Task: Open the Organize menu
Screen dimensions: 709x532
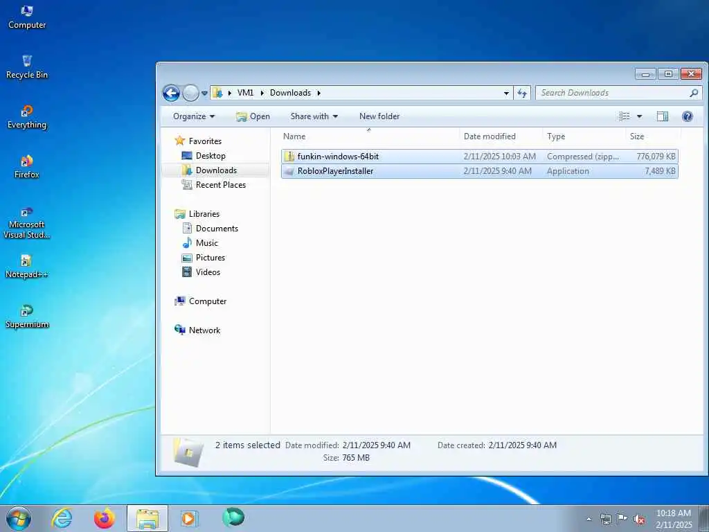Action: coord(194,116)
